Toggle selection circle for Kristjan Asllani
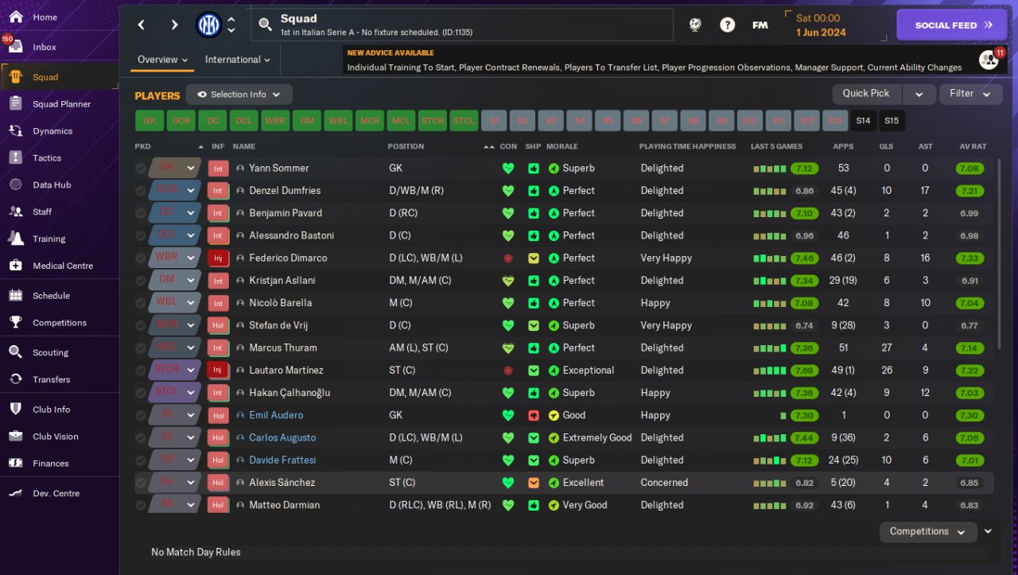 [141, 281]
